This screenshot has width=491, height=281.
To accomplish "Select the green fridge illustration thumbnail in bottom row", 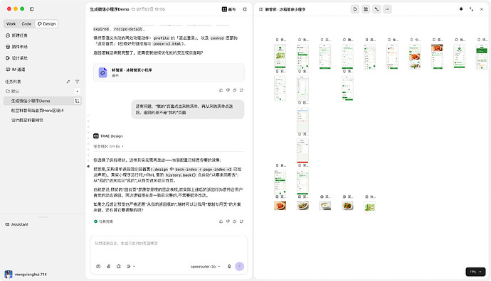I will [370, 207].
